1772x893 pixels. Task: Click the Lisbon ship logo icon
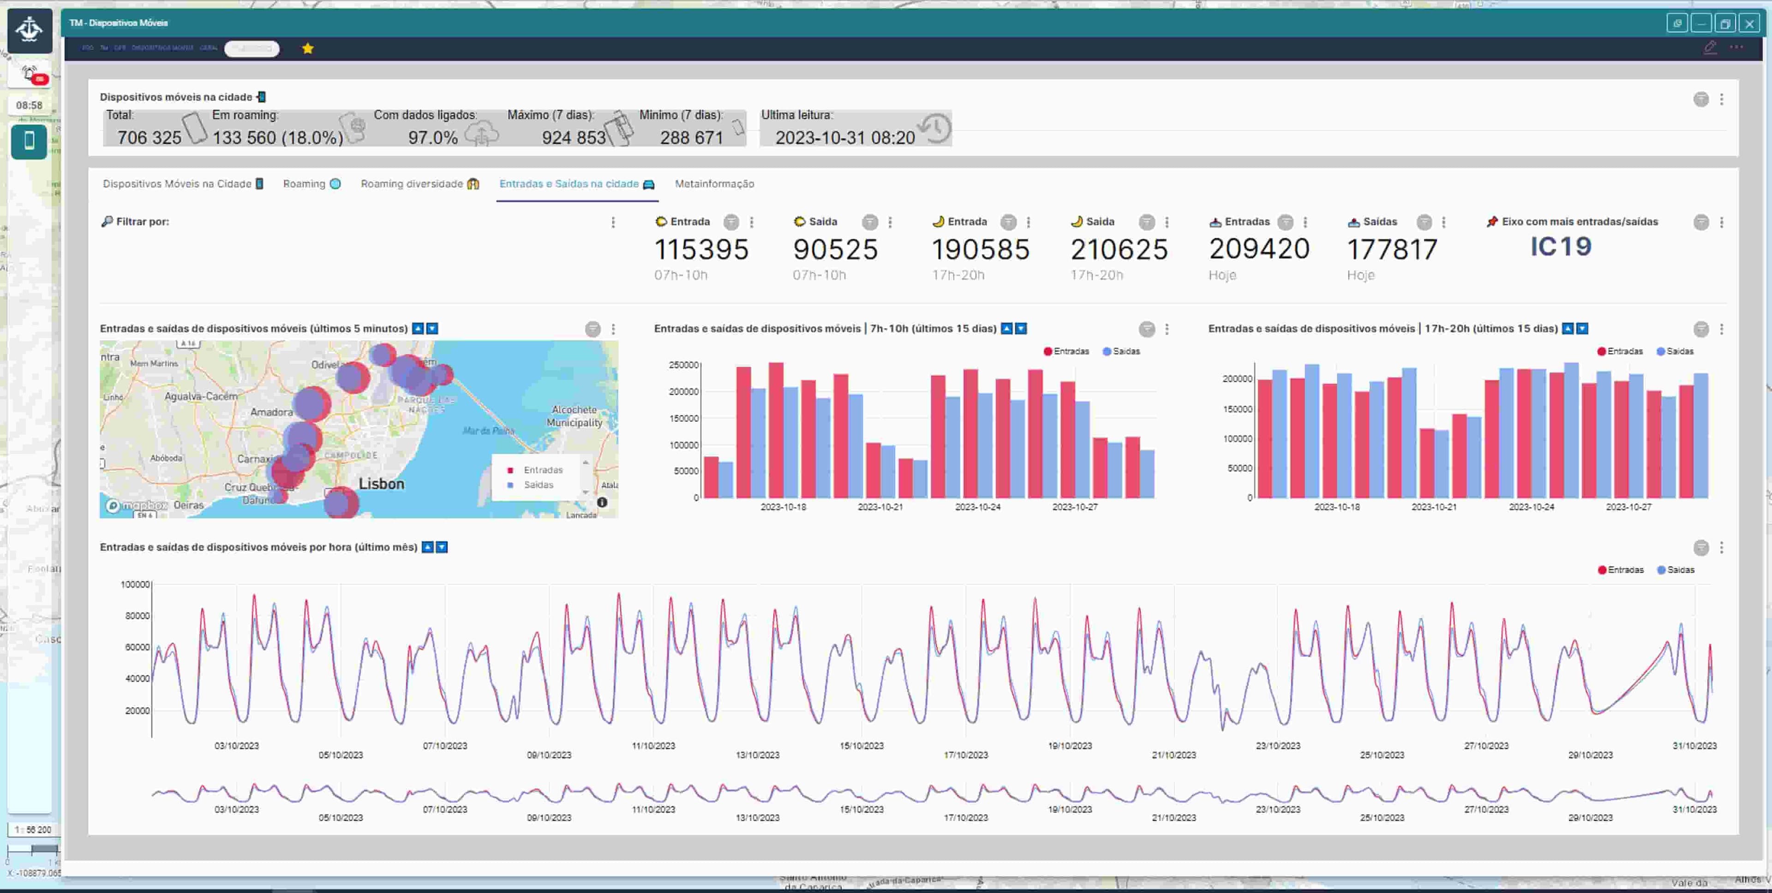point(30,30)
